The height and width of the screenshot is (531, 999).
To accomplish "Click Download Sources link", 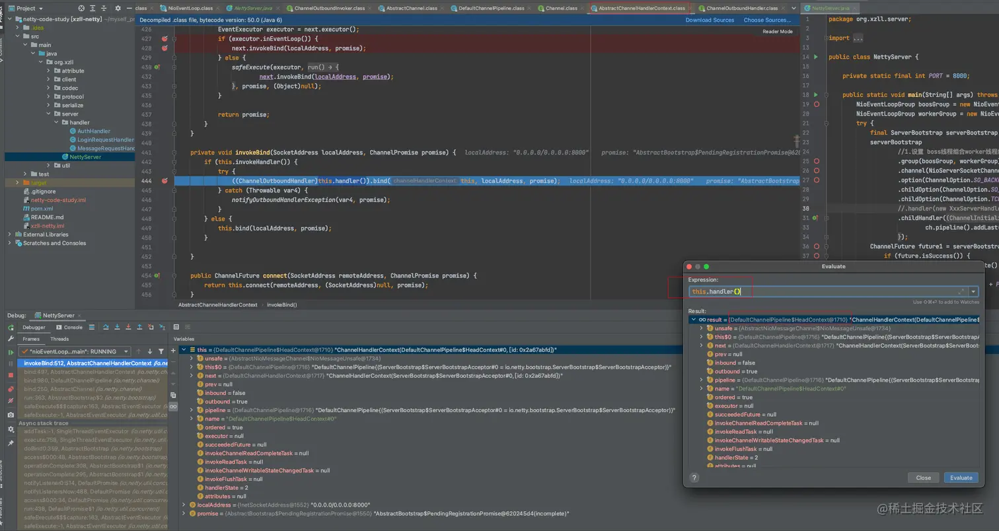I will coord(710,20).
